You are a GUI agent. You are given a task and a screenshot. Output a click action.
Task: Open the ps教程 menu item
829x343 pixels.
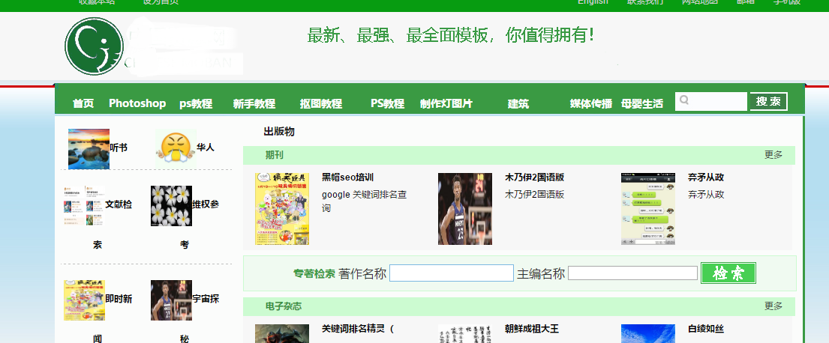[196, 103]
